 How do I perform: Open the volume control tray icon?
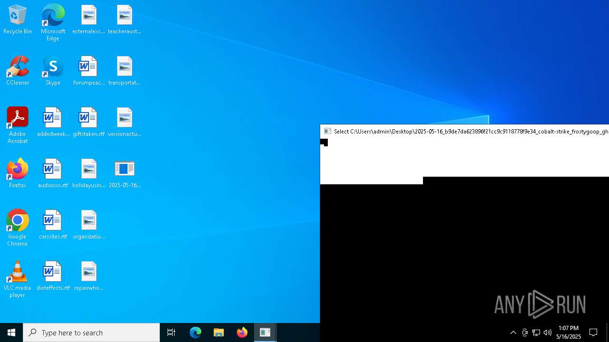[x=548, y=332]
